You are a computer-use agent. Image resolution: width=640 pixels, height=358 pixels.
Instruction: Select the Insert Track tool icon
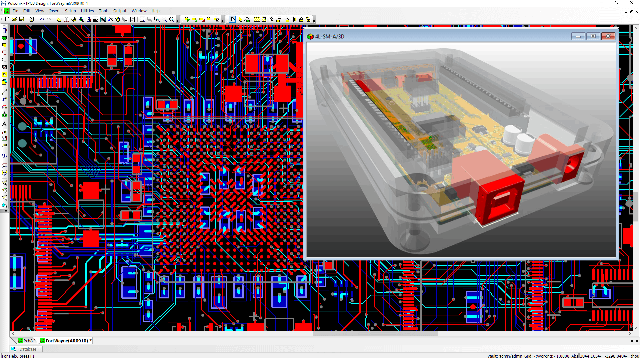4,99
